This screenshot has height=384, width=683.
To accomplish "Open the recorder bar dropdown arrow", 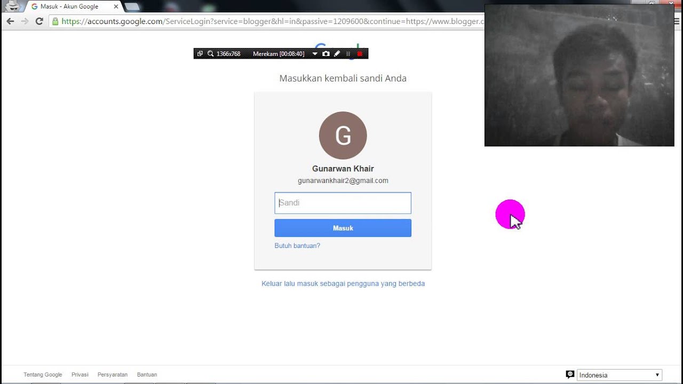I will coord(315,54).
